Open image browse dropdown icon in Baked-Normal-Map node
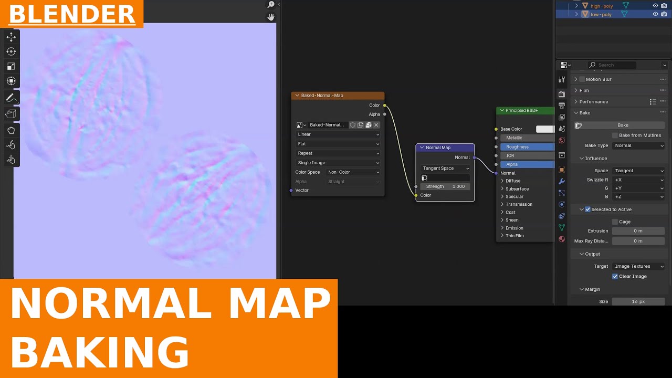 click(301, 125)
